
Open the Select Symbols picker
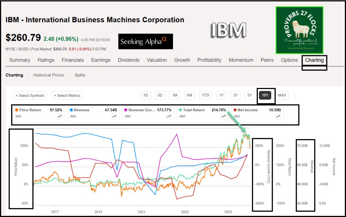click(30, 95)
